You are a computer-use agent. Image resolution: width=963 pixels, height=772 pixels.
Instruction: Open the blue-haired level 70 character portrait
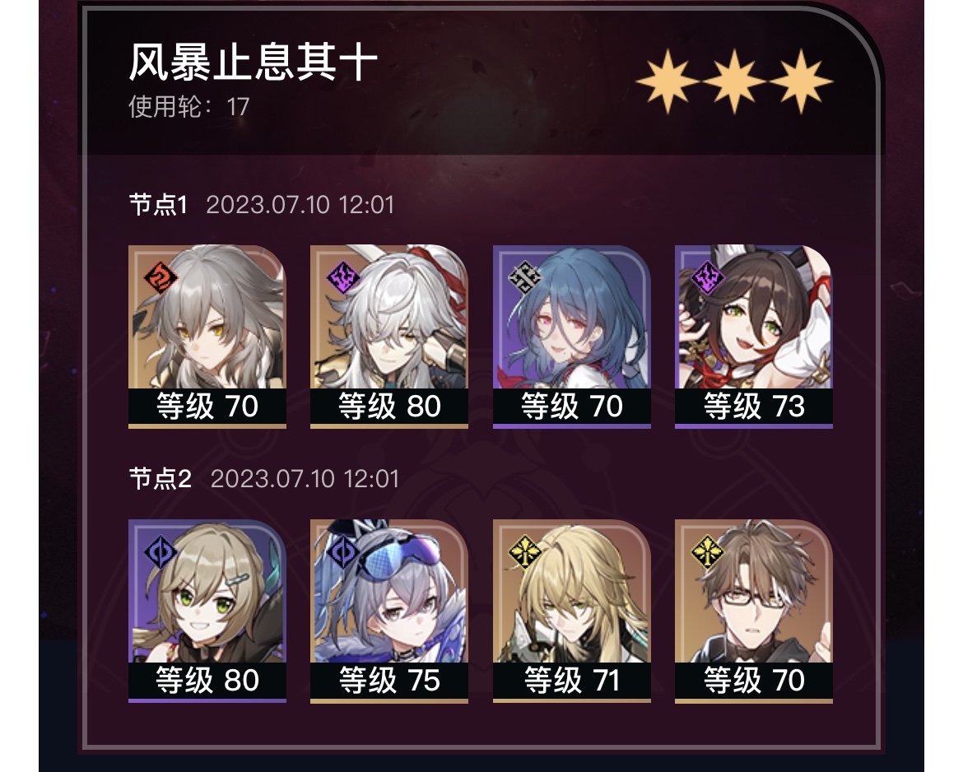571,317
